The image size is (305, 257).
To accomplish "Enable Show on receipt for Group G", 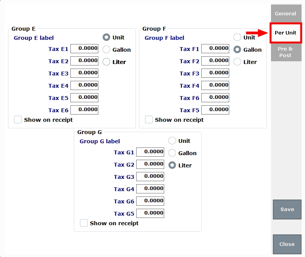I will pyautogui.click(x=84, y=223).
